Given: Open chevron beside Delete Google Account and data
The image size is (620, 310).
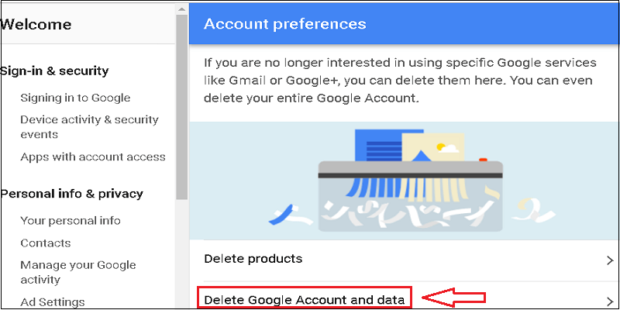Looking at the screenshot, I should tap(610, 300).
